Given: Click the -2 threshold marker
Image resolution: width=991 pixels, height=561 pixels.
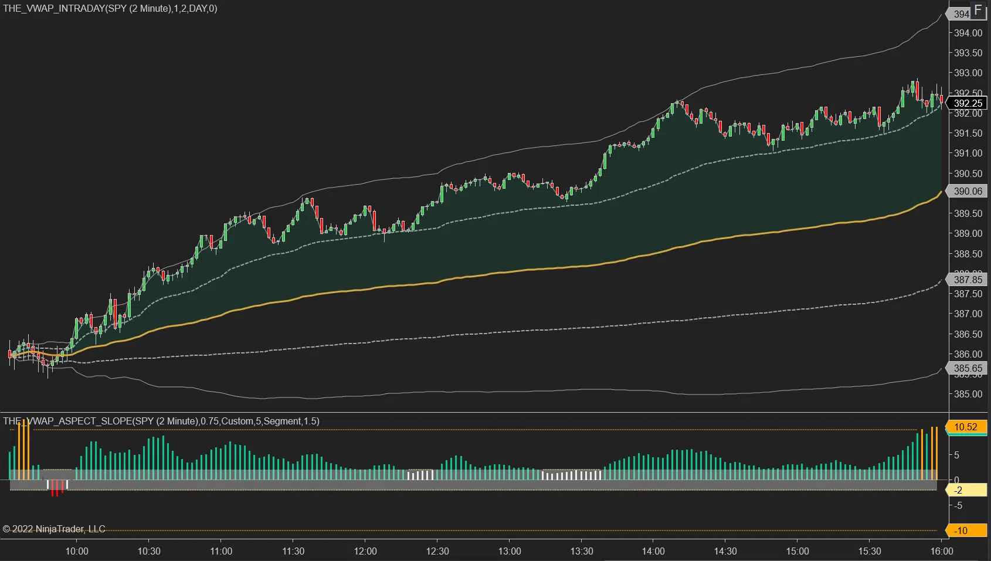Looking at the screenshot, I should click(966, 490).
